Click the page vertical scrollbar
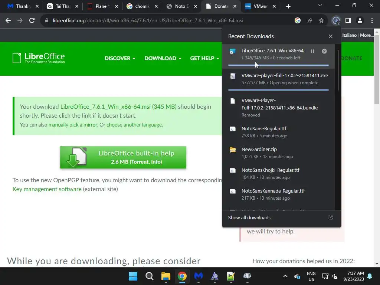Image resolution: width=380 pixels, height=285 pixels. 377,69
